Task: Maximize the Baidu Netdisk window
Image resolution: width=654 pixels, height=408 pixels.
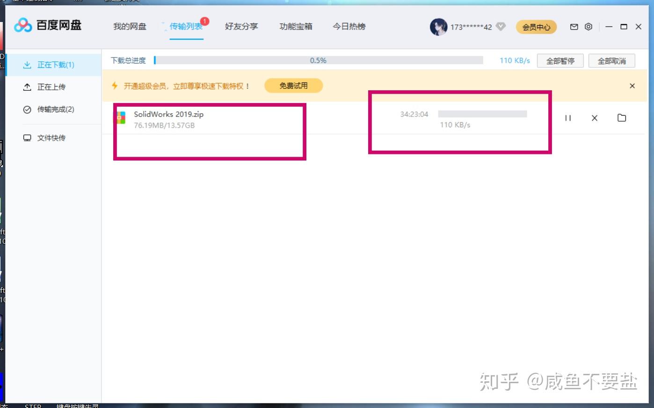Action: [x=624, y=27]
